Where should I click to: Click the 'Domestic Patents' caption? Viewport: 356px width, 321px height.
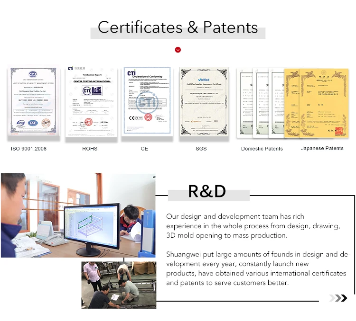tap(262, 149)
